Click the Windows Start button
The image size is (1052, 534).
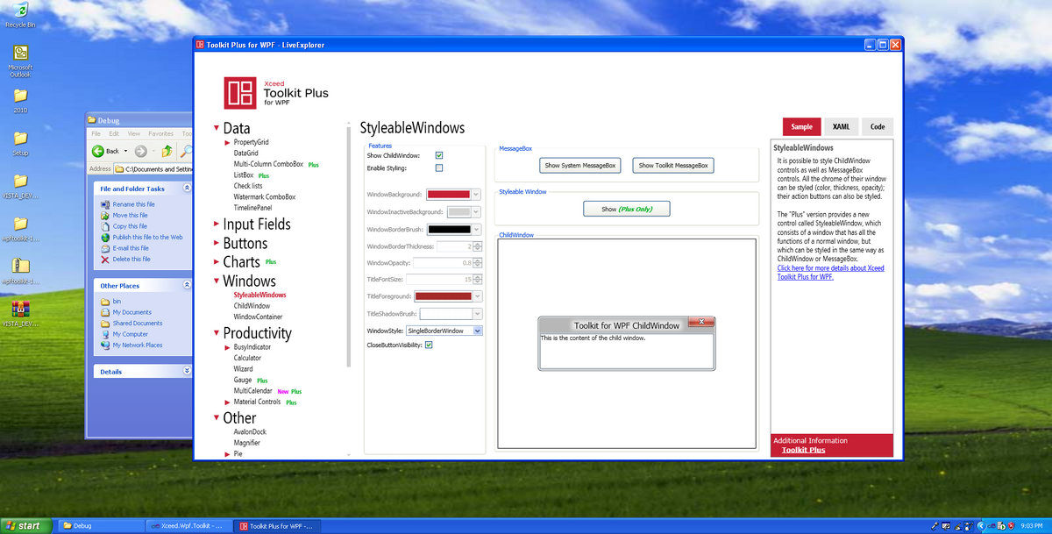[x=23, y=525]
